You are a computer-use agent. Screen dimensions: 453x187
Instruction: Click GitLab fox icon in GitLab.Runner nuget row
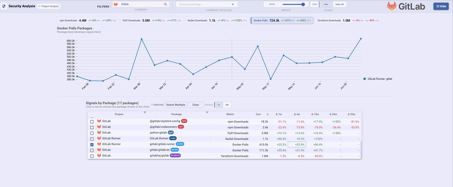click(x=99, y=138)
